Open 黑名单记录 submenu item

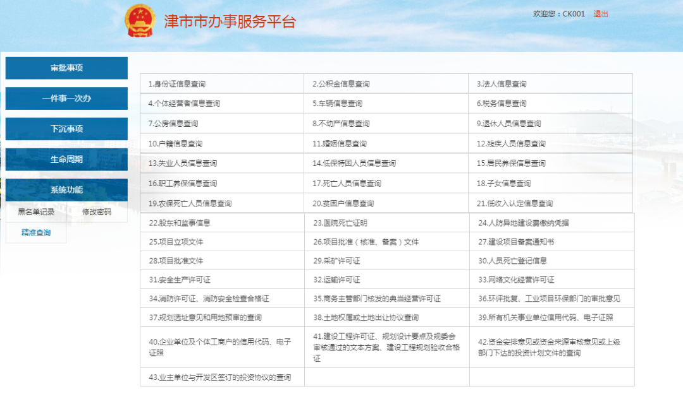(x=36, y=212)
